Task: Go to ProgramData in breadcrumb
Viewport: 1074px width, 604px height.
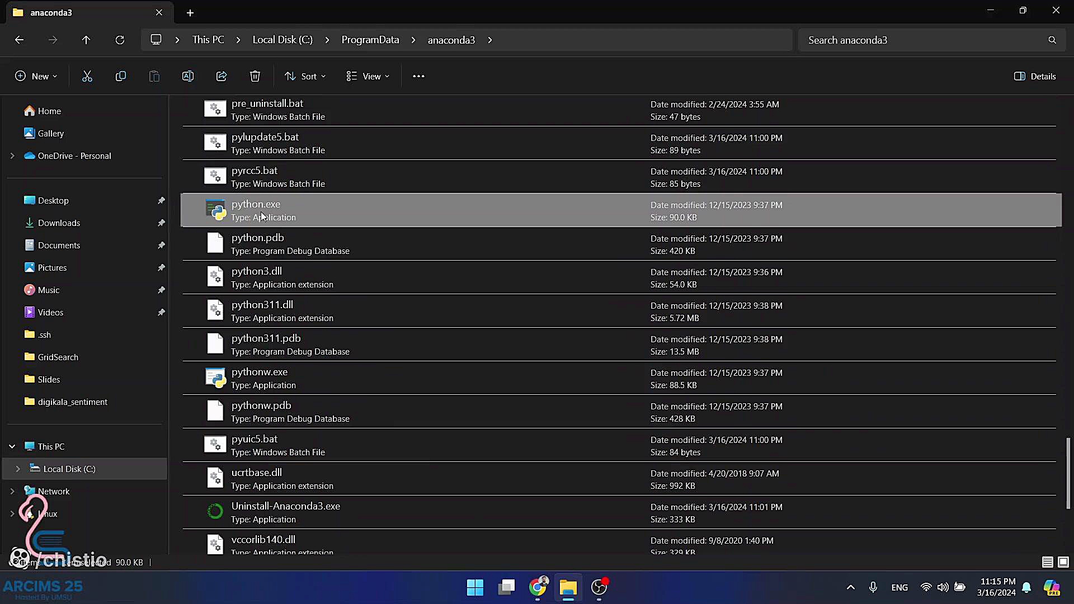Action: [370, 40]
